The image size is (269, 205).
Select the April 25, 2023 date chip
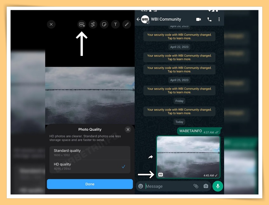179,80
